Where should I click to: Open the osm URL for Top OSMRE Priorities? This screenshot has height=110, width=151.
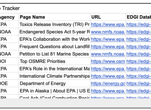[x=108, y=61]
